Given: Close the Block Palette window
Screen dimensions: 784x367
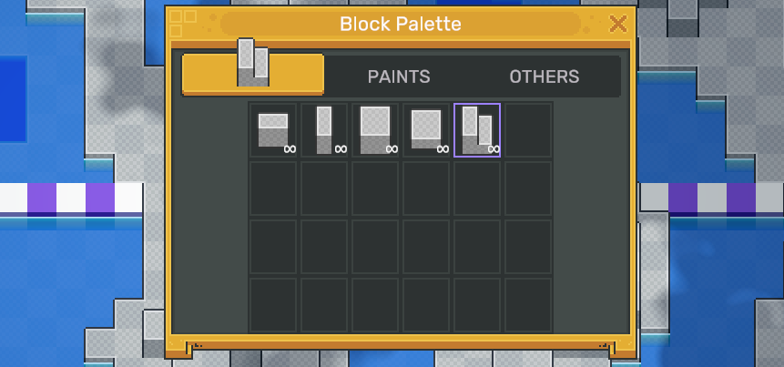Looking at the screenshot, I should (x=618, y=24).
